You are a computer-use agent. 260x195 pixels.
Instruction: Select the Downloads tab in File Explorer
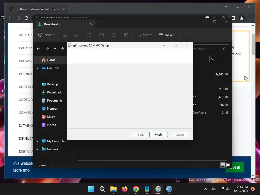click(x=65, y=24)
